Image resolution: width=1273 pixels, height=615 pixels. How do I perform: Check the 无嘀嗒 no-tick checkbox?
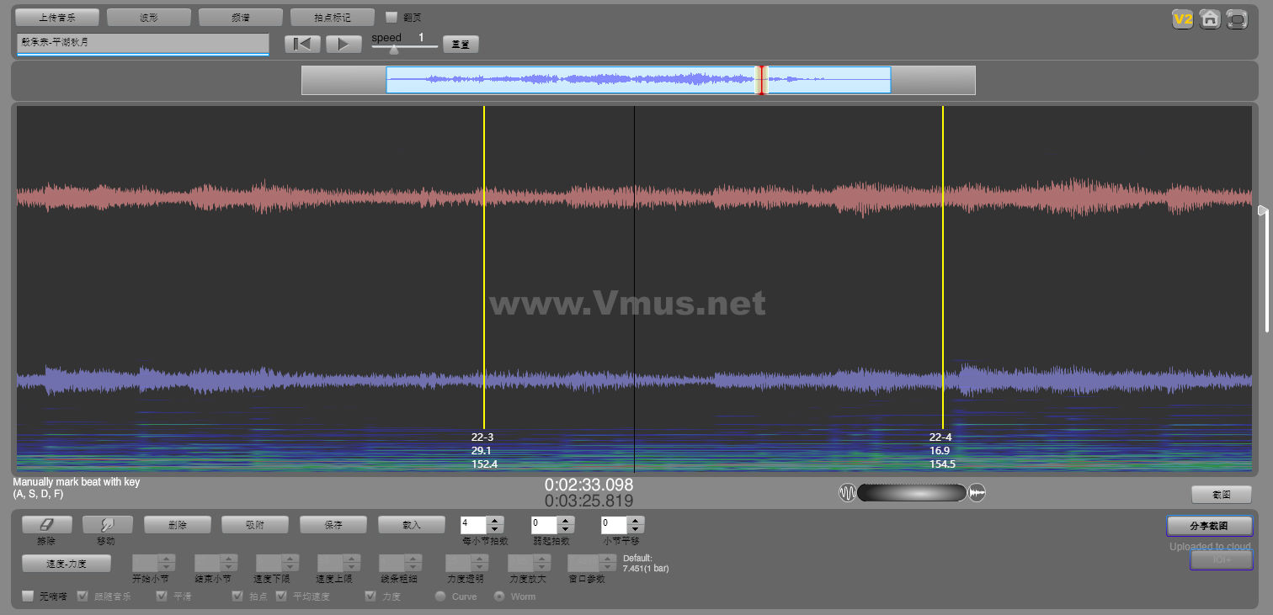click(29, 596)
